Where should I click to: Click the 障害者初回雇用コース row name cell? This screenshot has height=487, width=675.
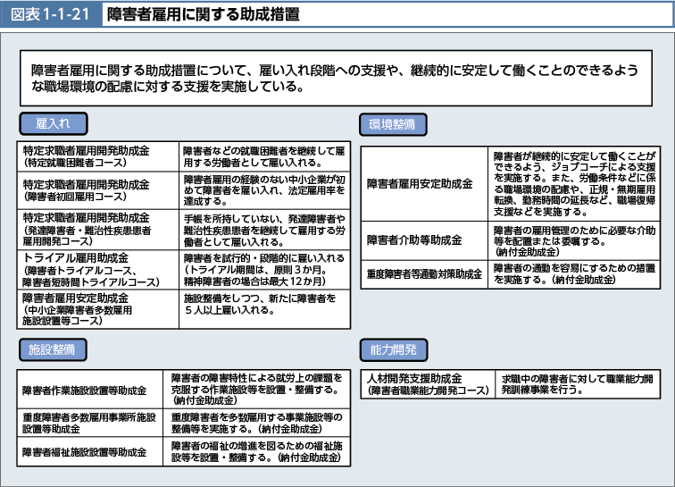tap(97, 189)
